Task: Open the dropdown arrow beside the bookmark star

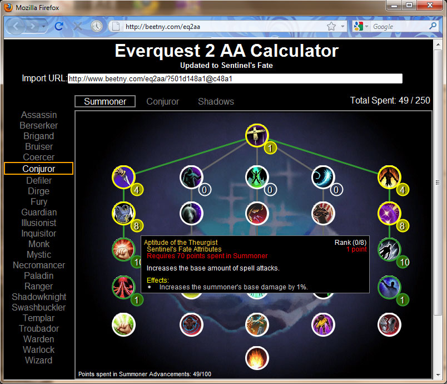Action: pyautogui.click(x=341, y=26)
